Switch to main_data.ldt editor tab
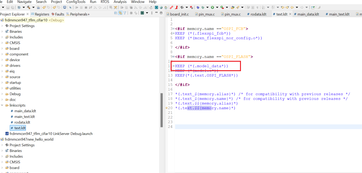The height and width of the screenshot is (173, 362). [x=307, y=14]
